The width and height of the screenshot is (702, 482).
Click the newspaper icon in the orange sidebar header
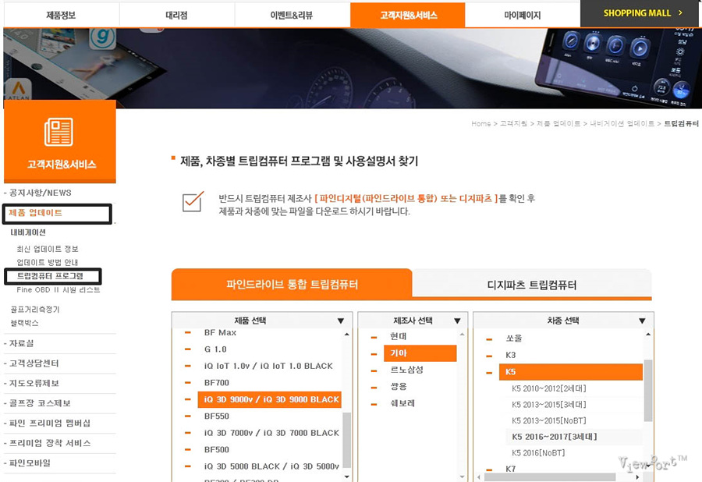click(58, 132)
